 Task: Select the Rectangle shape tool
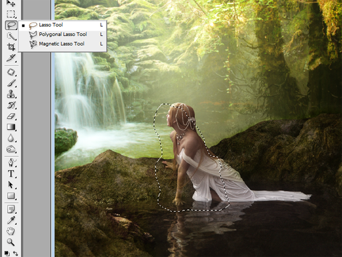[11, 196]
